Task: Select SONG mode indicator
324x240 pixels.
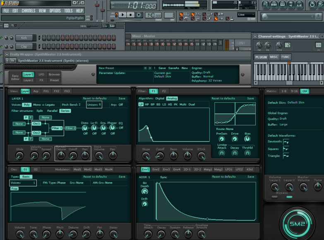Action: 117,16
